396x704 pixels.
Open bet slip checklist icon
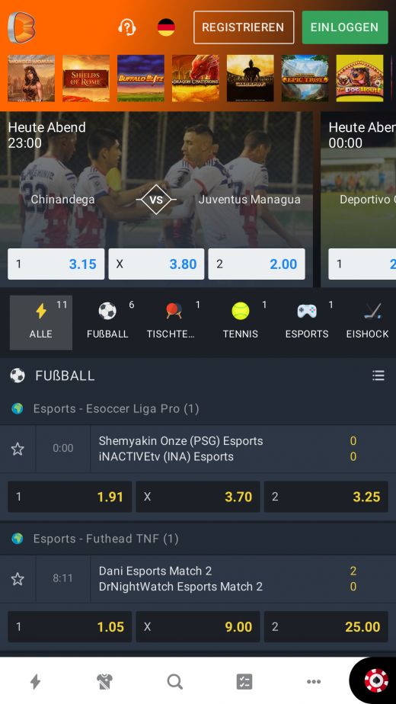click(244, 682)
